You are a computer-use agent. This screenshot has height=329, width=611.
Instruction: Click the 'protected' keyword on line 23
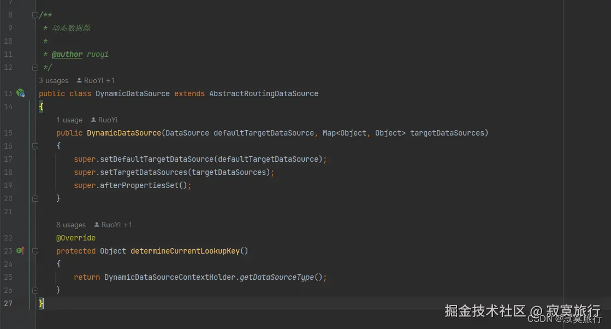[75, 251]
